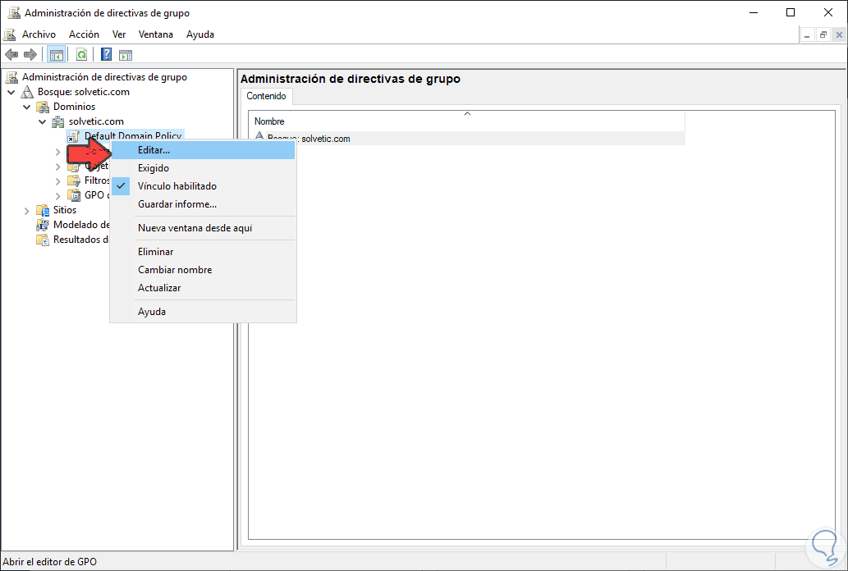Select the solvetic.com label in tree

[x=96, y=121]
